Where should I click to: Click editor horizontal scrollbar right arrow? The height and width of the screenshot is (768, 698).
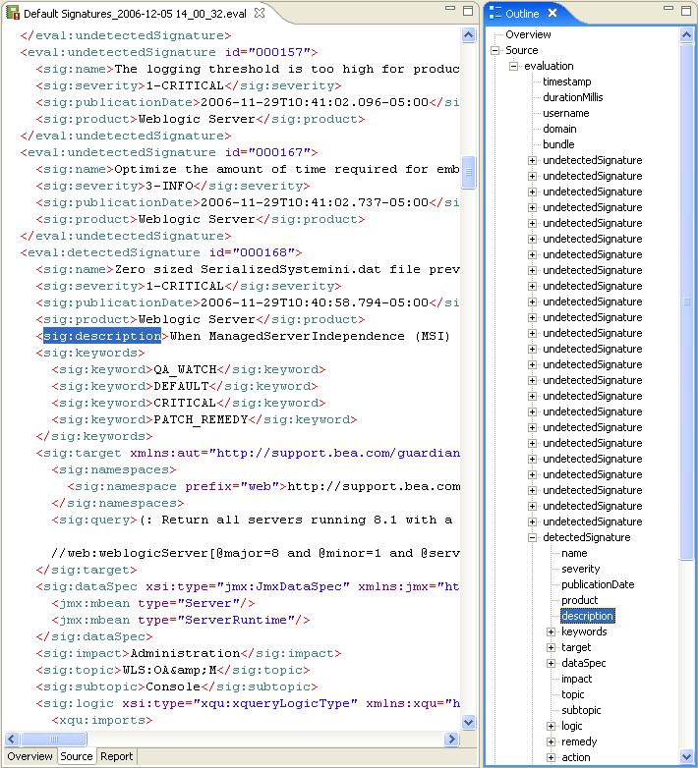[x=451, y=740]
